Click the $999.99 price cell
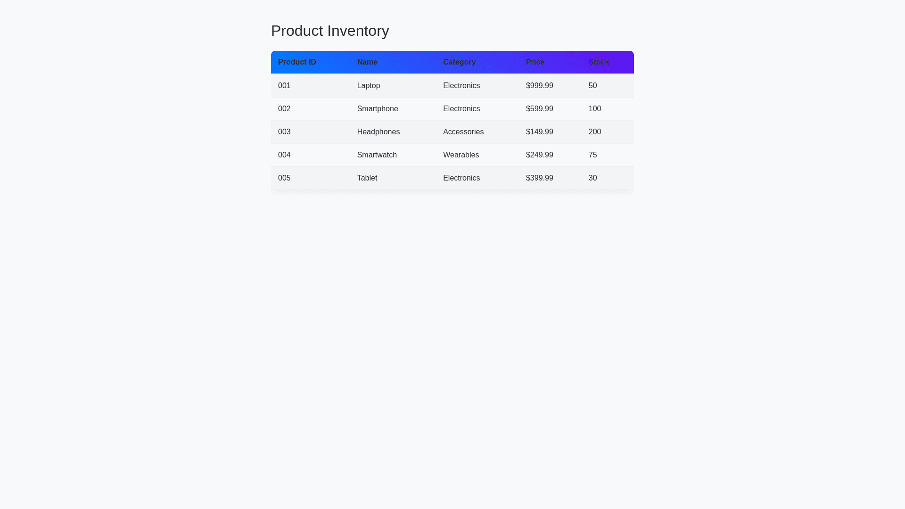905x509 pixels. (x=540, y=86)
